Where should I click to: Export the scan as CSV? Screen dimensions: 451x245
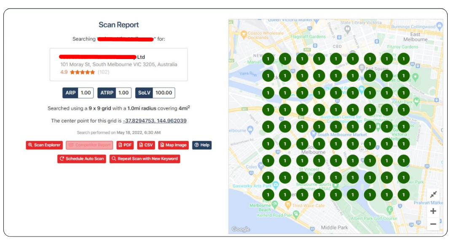146,145
